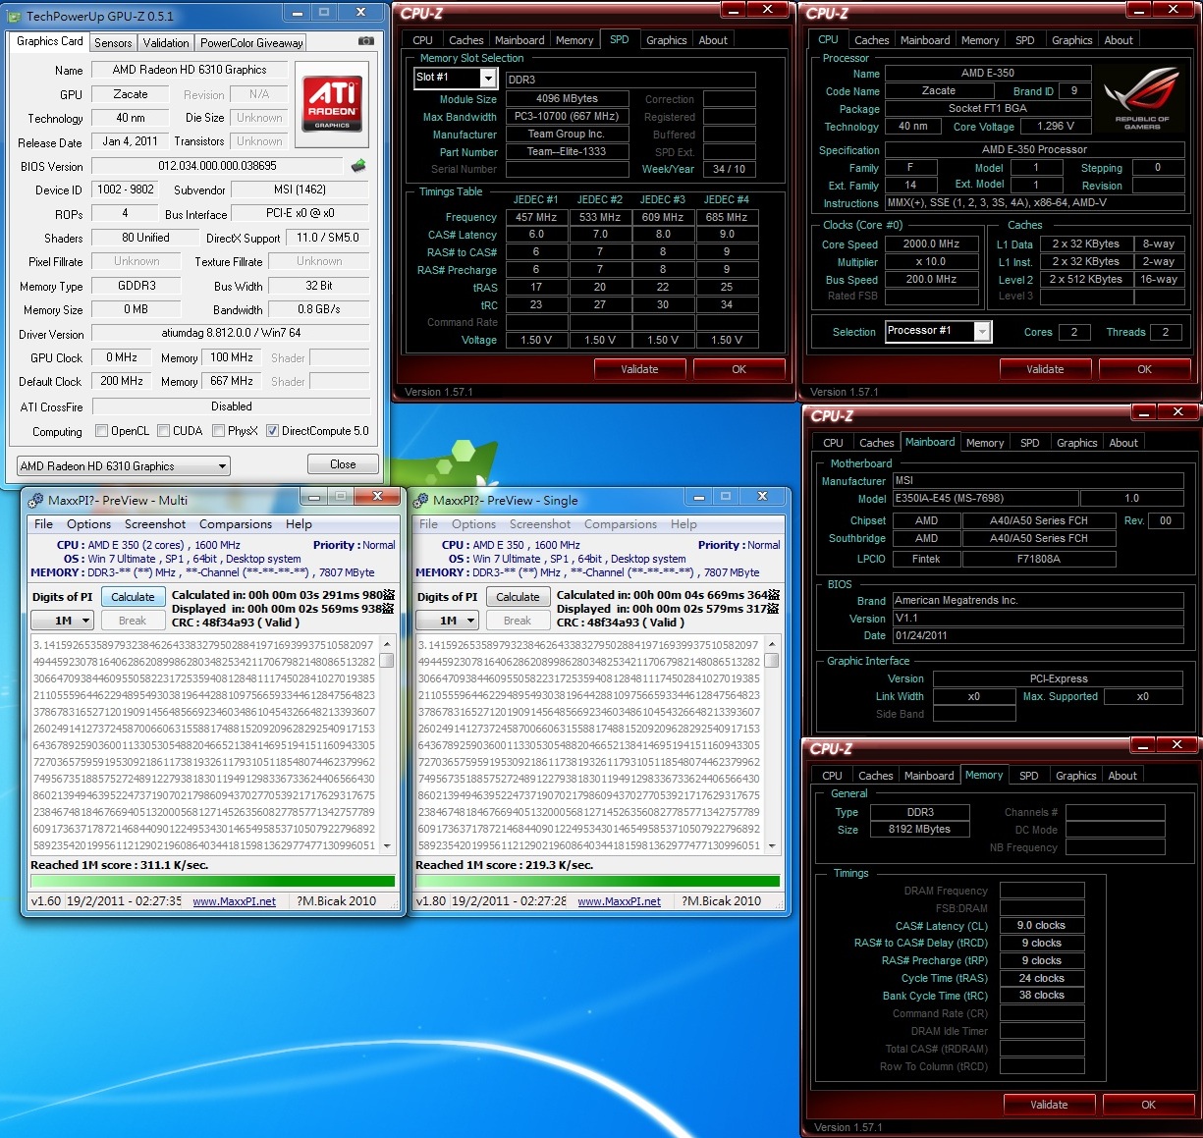Open the www.MaxxPI.net link in MaxxPI Multi
Image resolution: width=1203 pixels, height=1138 pixels.
(234, 901)
